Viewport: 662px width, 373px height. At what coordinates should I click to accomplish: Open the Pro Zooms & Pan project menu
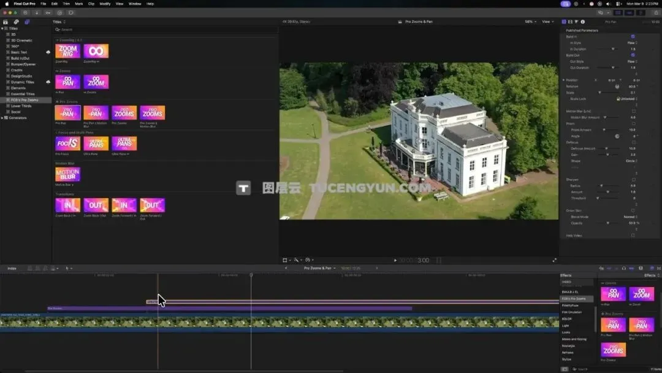320,268
